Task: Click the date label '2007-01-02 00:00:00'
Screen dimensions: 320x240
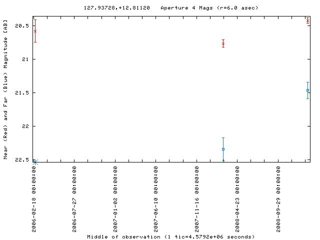Action: point(115,199)
